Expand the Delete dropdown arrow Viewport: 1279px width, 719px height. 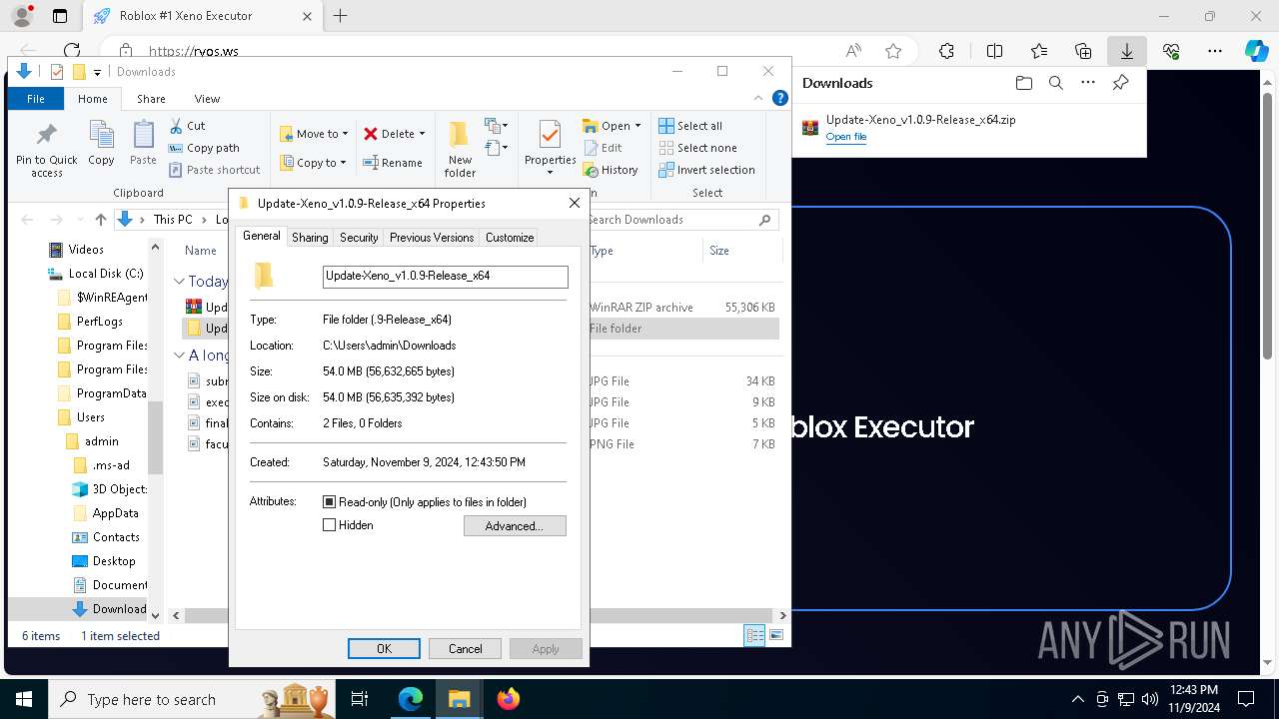[x=422, y=134]
